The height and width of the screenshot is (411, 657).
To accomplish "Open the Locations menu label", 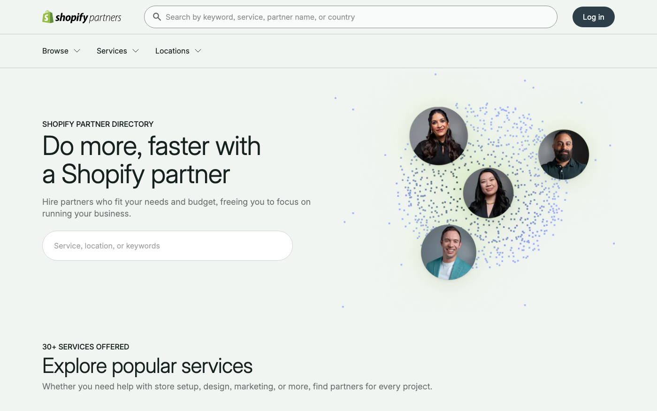I will pos(172,51).
